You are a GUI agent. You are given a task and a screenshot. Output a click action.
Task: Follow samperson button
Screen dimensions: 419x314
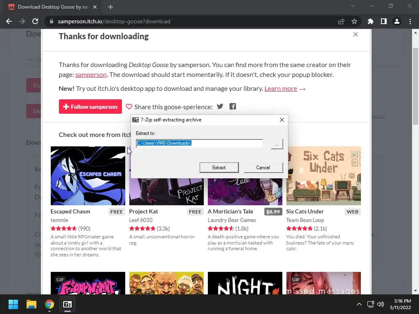[x=90, y=107]
